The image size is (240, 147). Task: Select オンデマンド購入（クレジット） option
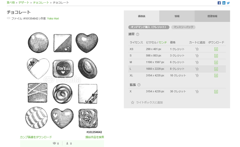point(149,27)
